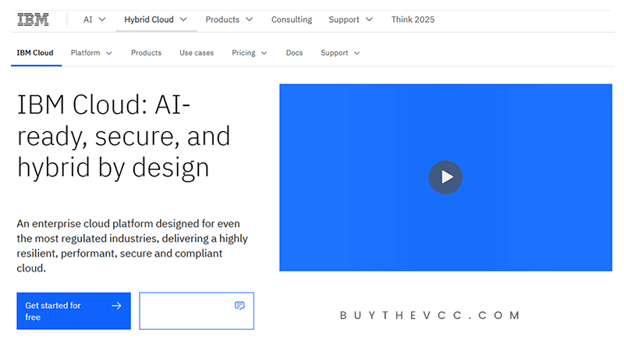
Task: Click the enterprise cloud platform description
Action: click(132, 246)
